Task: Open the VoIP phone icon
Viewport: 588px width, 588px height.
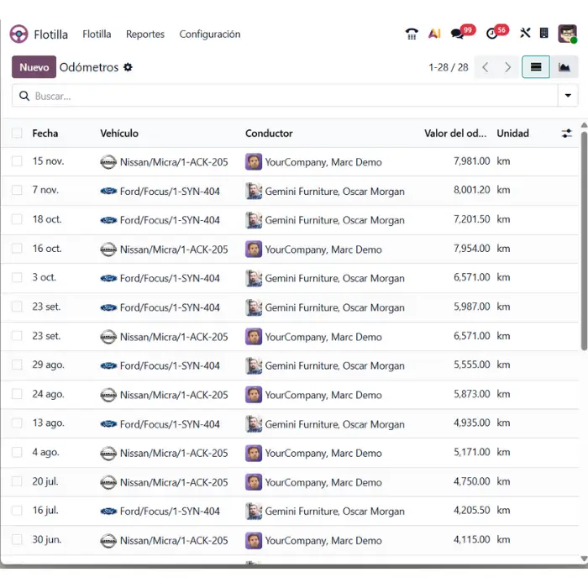Action: pyautogui.click(x=412, y=34)
